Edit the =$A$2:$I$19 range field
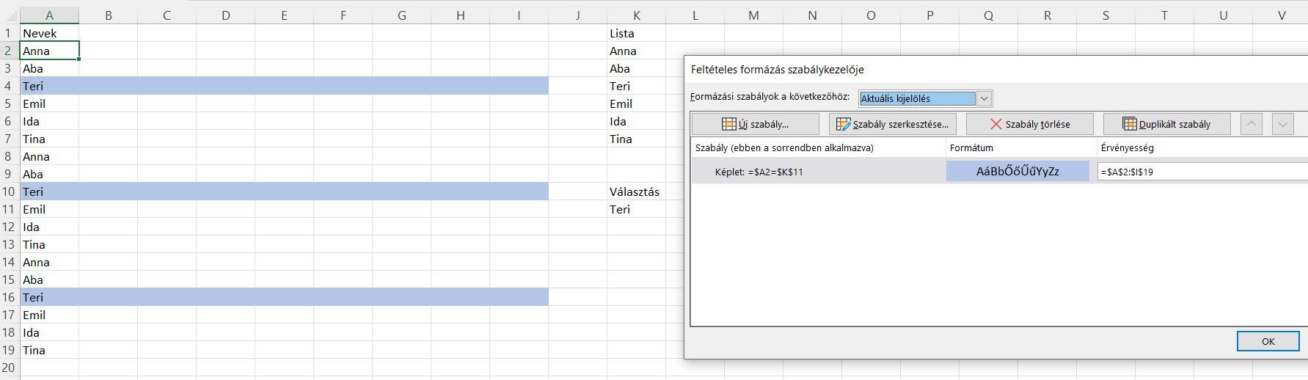The width and height of the screenshot is (1308, 380). [1203, 172]
